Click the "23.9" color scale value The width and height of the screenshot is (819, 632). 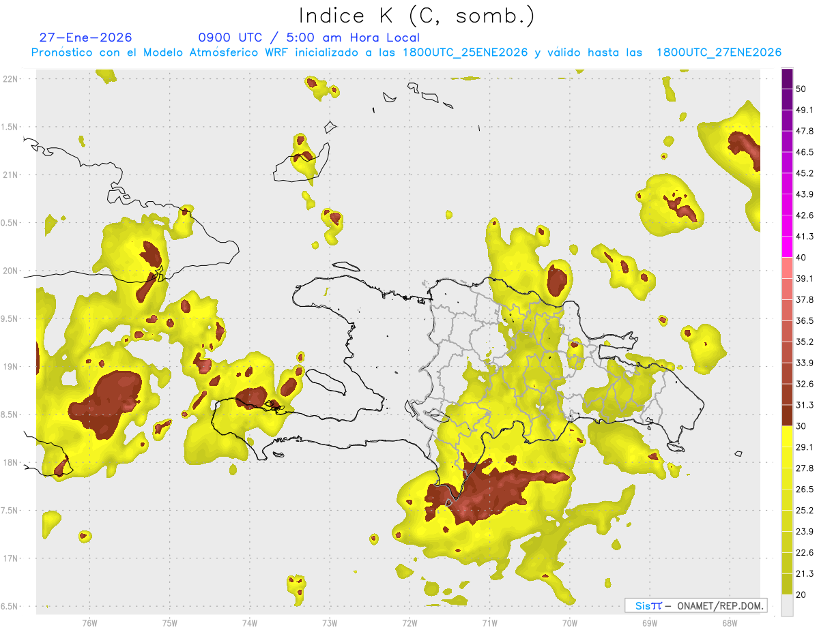[x=805, y=532]
